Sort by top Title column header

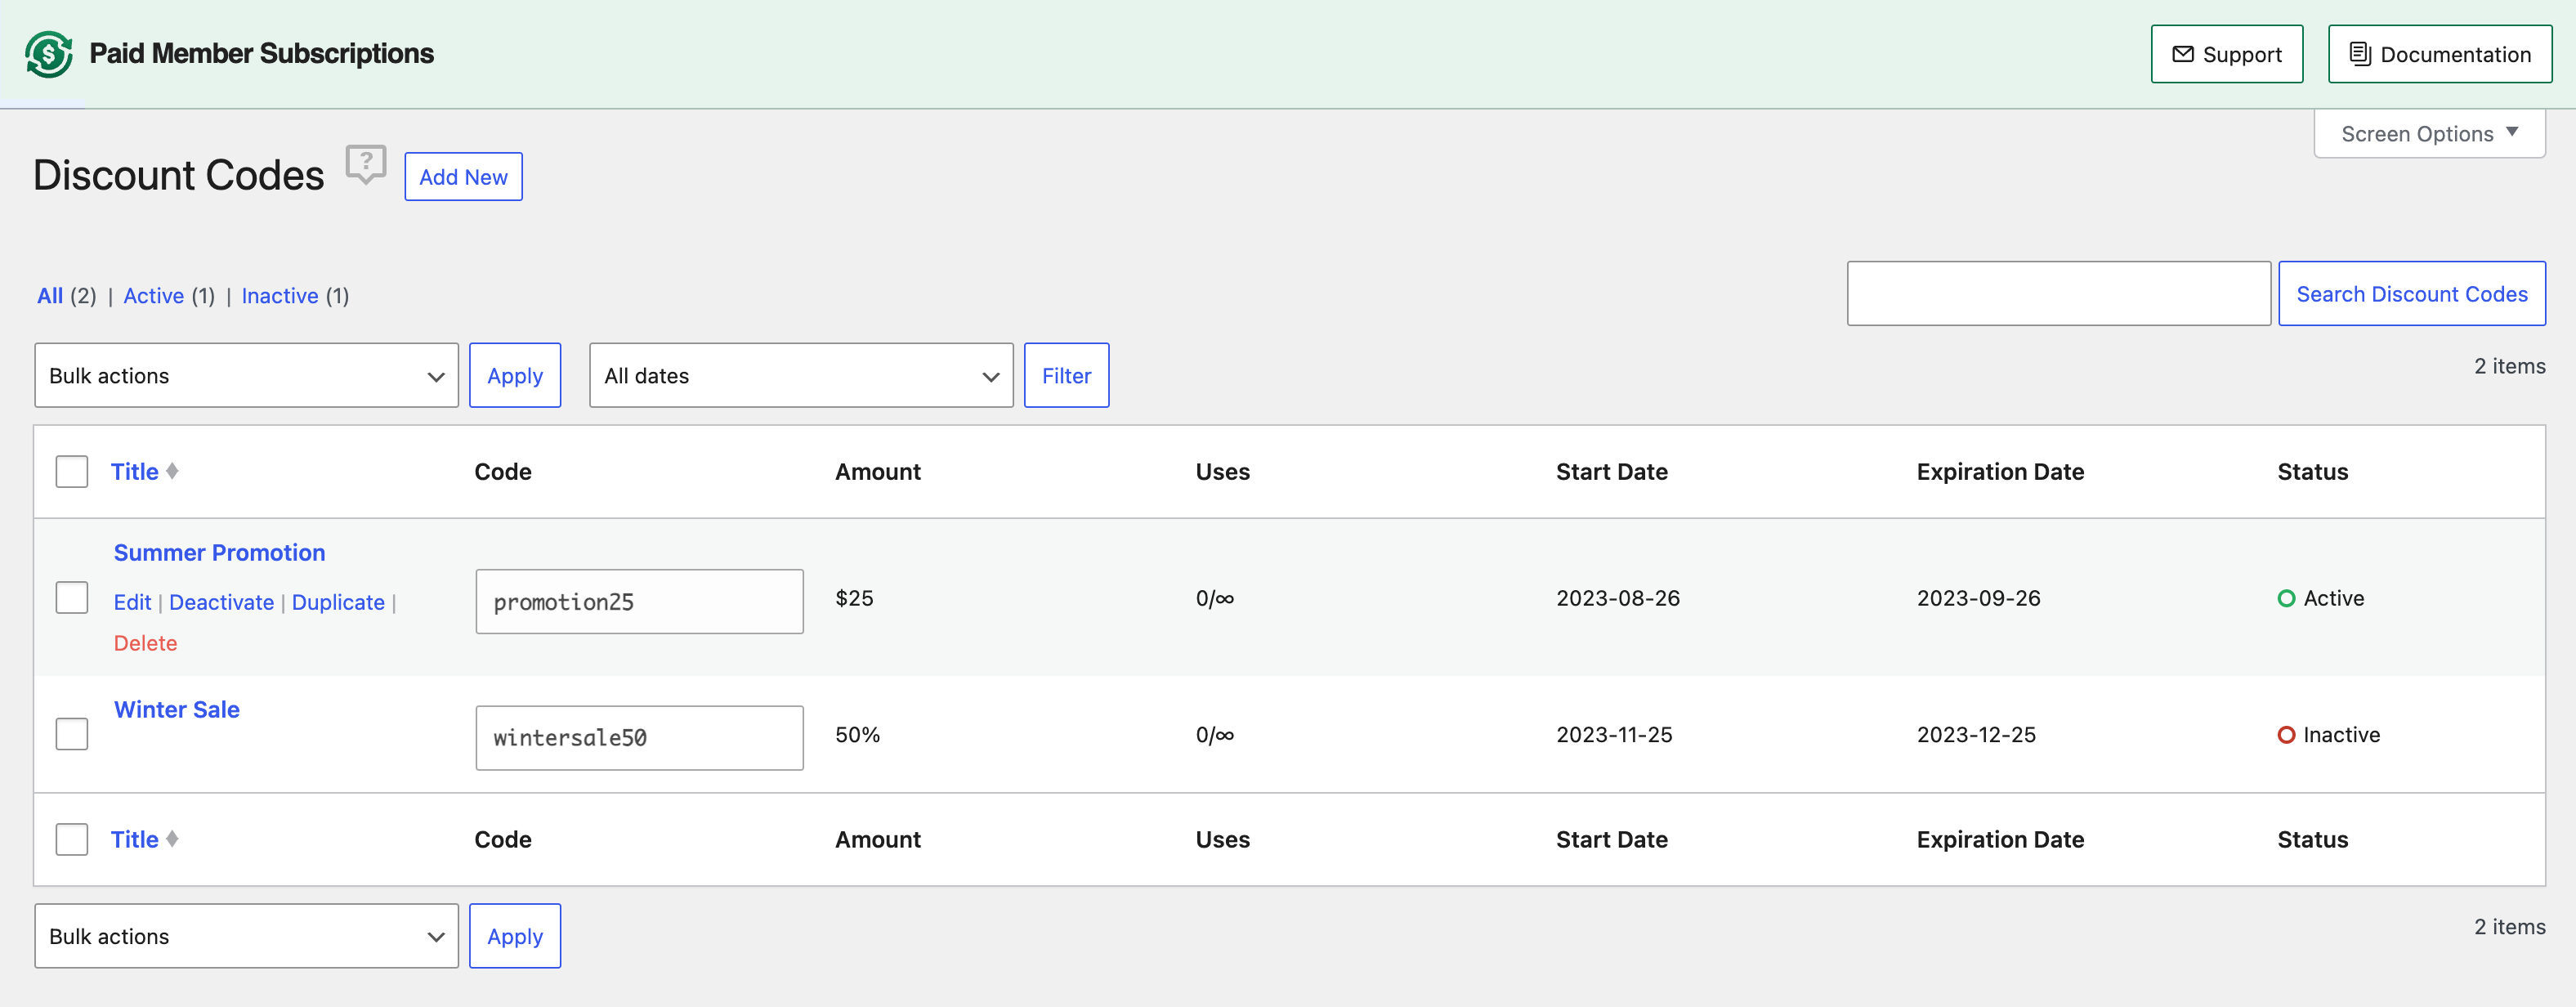pos(134,471)
